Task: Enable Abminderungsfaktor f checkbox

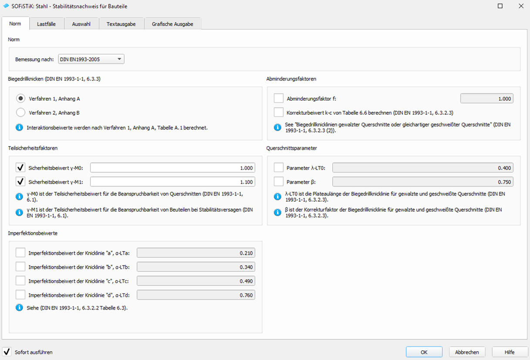Action: pyautogui.click(x=279, y=98)
